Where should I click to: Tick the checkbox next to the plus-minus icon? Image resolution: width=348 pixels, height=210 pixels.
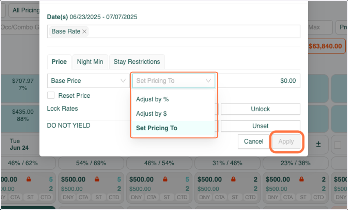[x=338, y=145]
